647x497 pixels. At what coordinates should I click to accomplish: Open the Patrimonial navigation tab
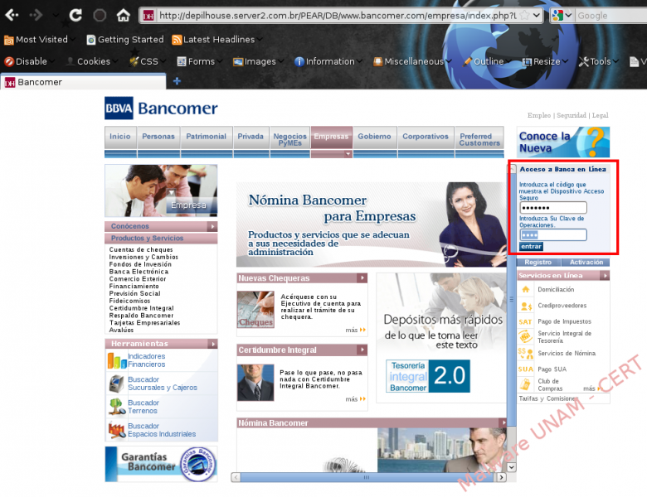point(207,137)
